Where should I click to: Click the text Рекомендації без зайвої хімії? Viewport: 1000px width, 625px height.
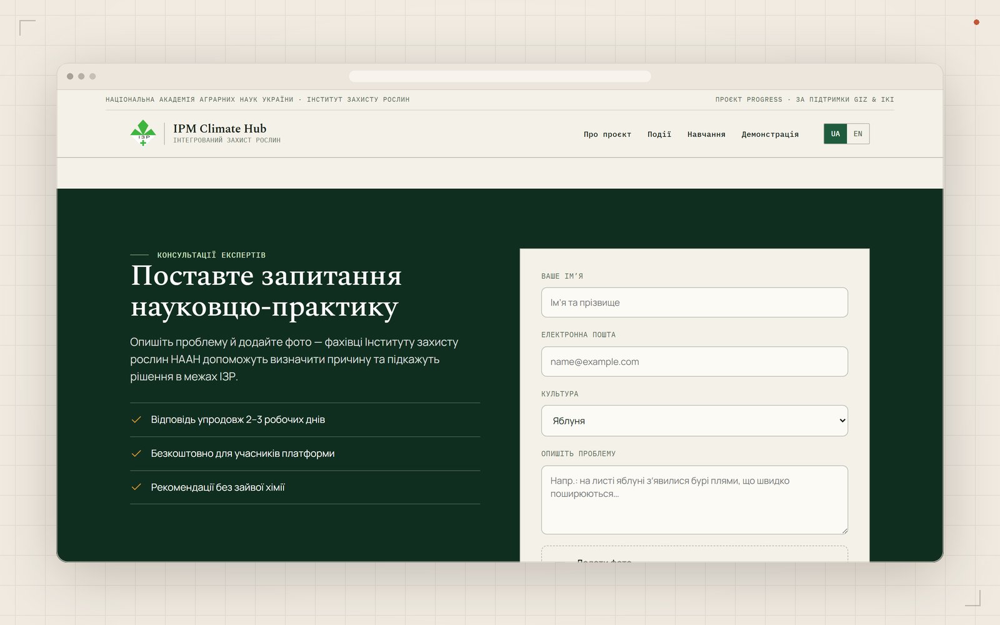(217, 487)
